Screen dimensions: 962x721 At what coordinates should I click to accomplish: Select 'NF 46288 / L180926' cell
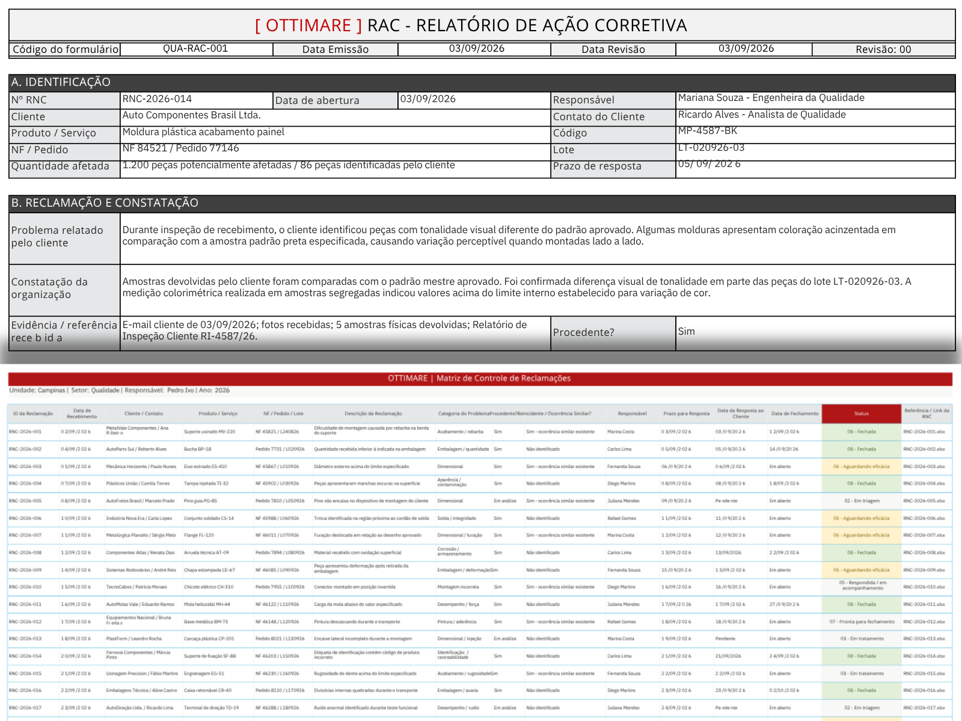[277, 708]
